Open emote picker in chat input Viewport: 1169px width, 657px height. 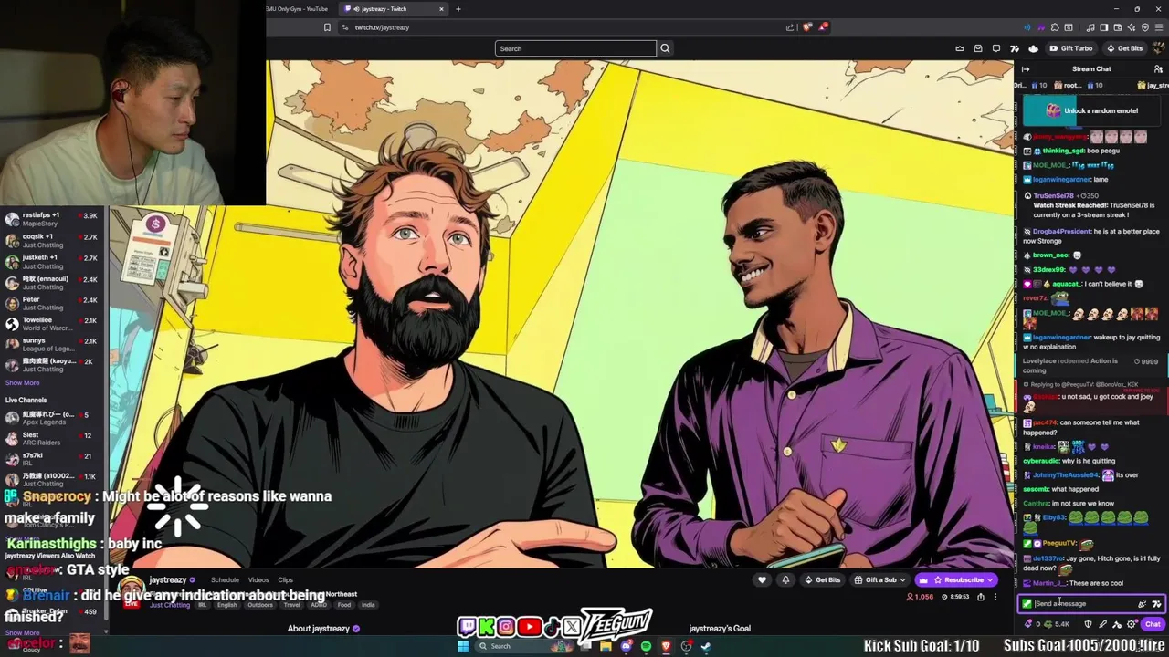1142,603
